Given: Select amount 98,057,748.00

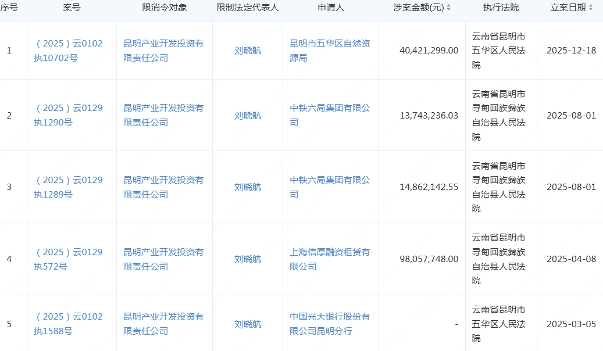Looking at the screenshot, I should [429, 259].
